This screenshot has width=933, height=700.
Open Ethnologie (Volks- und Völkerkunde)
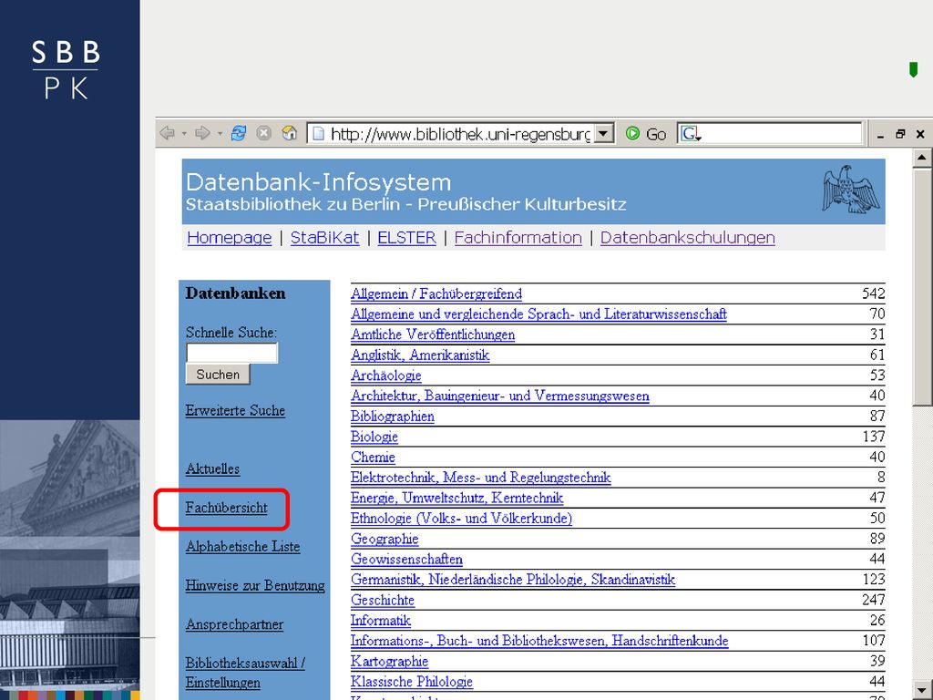[x=462, y=519]
